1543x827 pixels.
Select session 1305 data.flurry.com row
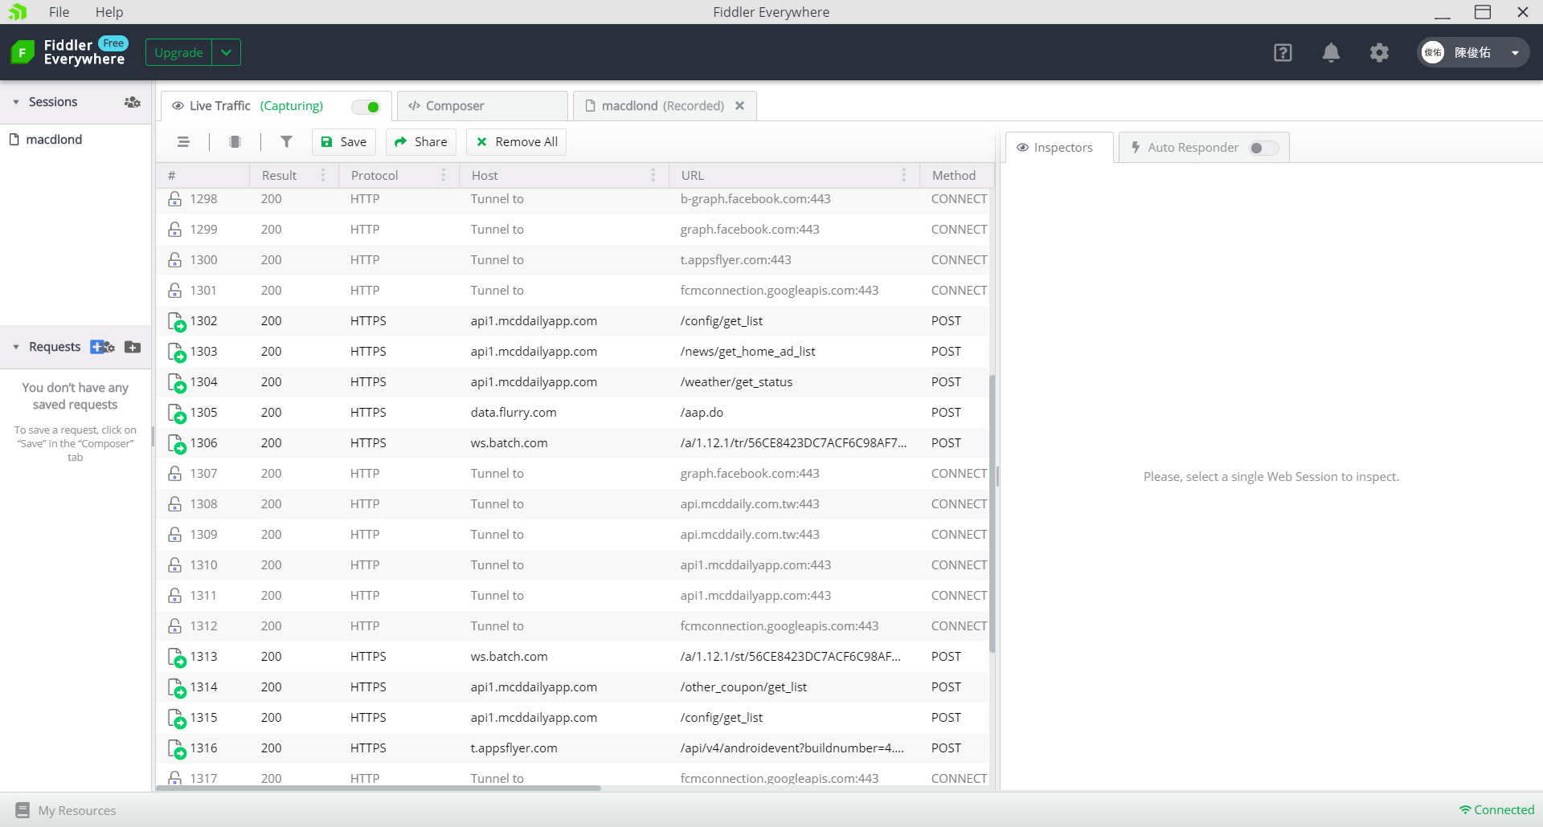point(573,413)
